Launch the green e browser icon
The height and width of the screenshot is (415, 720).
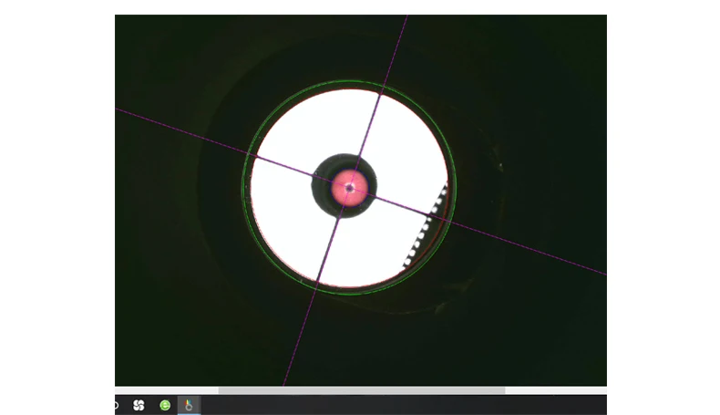[165, 405]
